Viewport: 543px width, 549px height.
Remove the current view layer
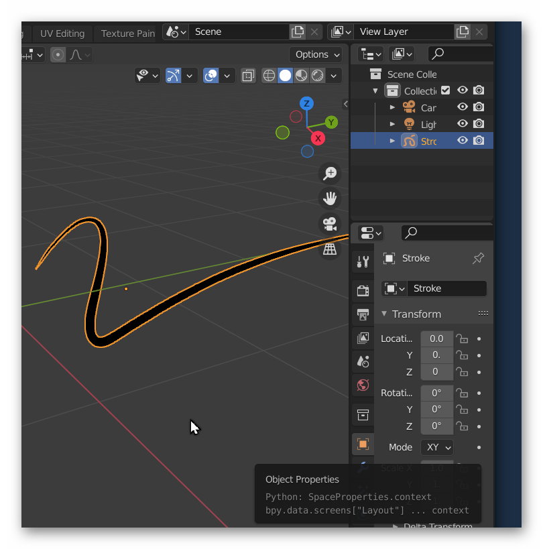479,32
